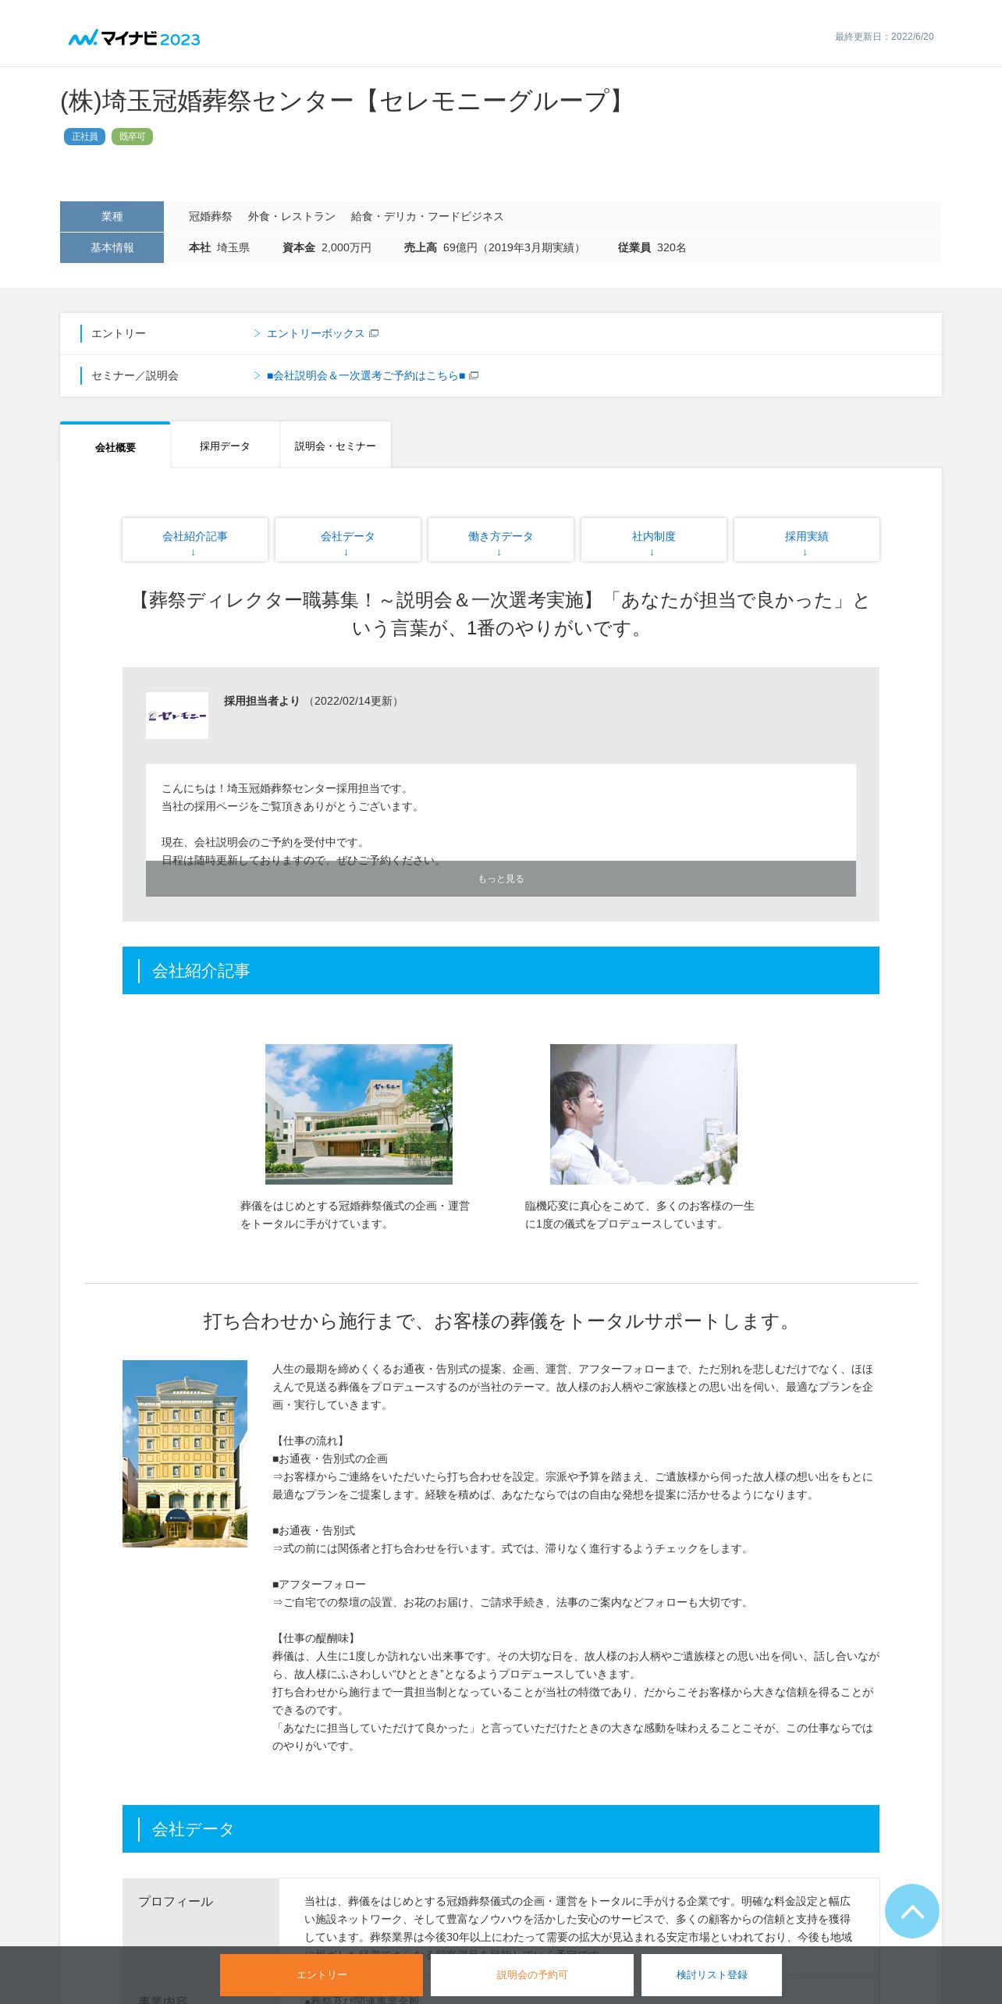The height and width of the screenshot is (2004, 1002).
Task: Switch to the 会社概要 tab
Action: (x=115, y=446)
